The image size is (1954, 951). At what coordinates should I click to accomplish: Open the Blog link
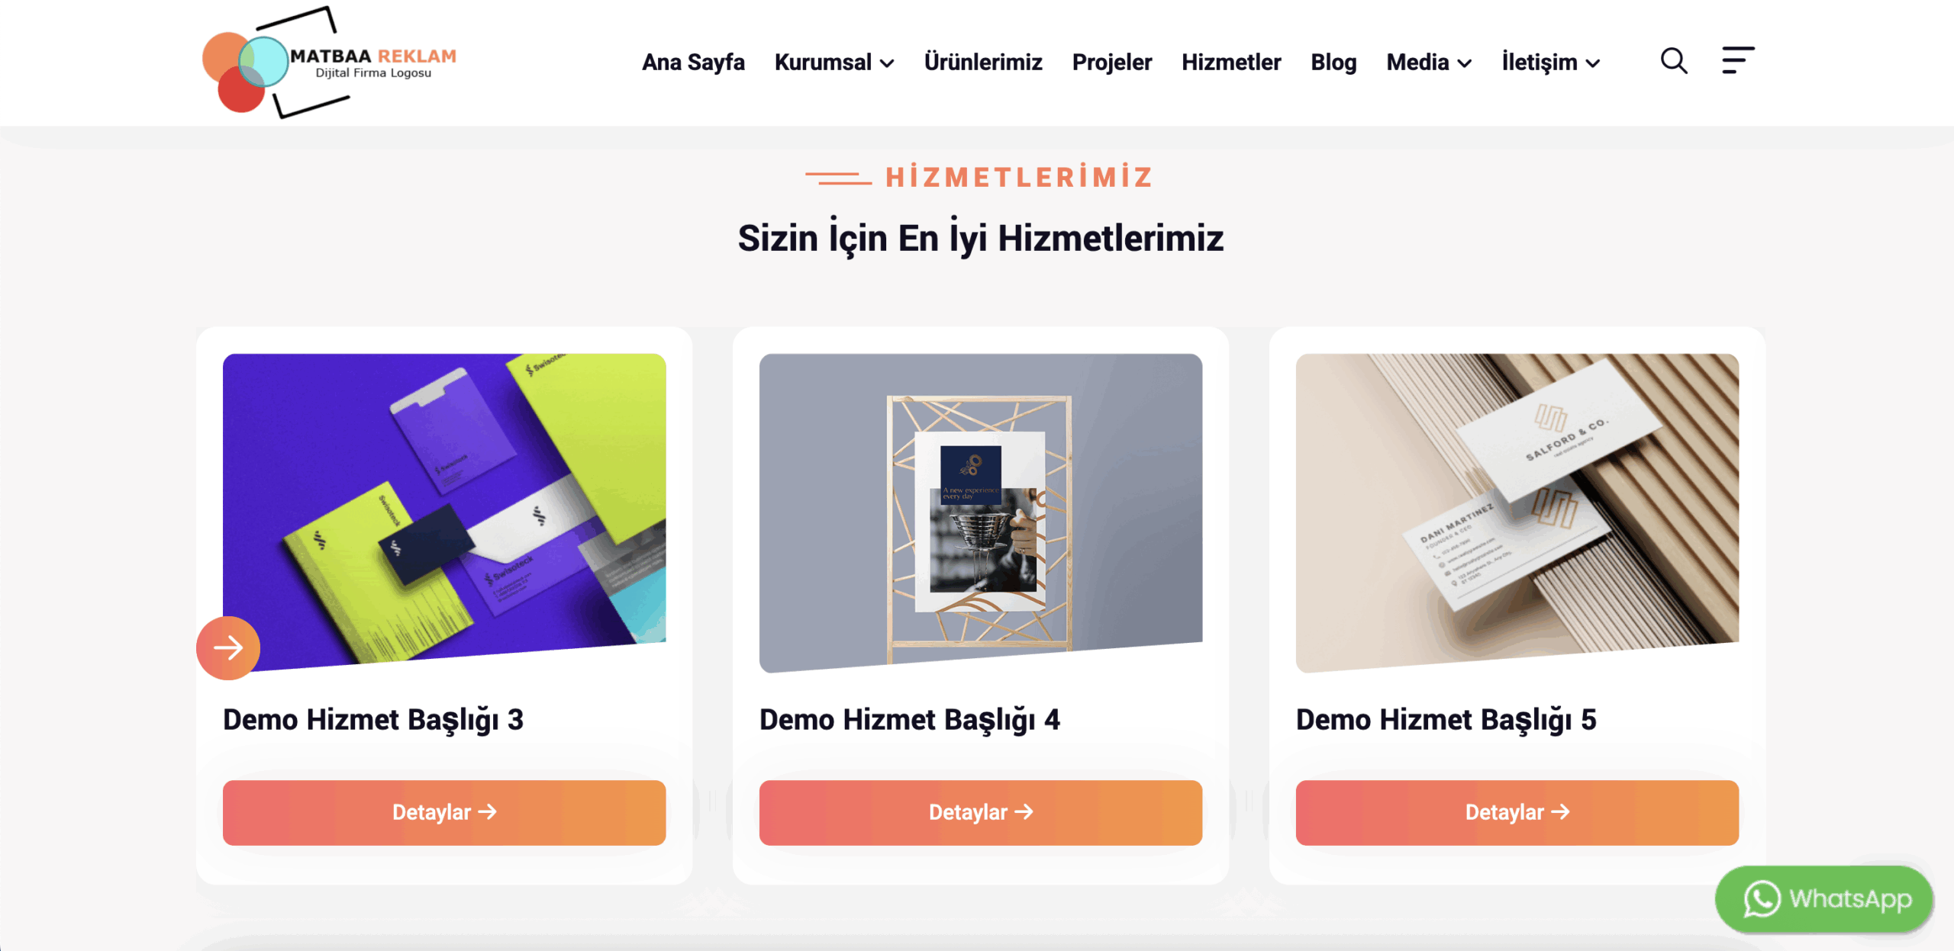click(x=1333, y=63)
